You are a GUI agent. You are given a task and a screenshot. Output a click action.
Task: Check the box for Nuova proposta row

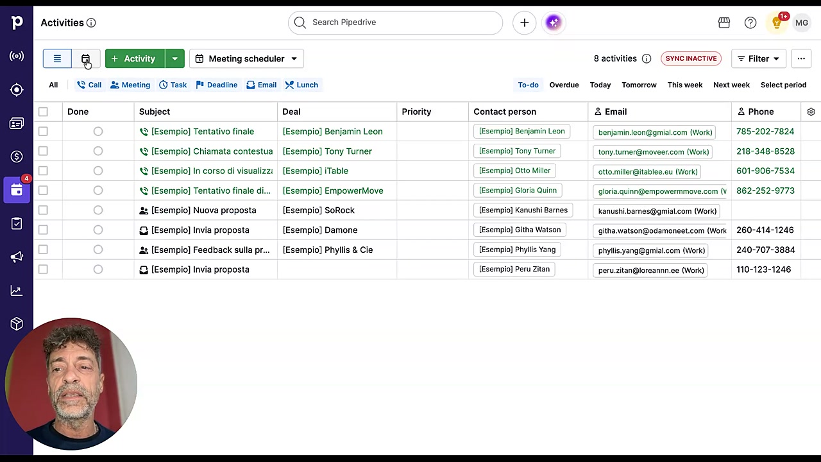click(43, 210)
